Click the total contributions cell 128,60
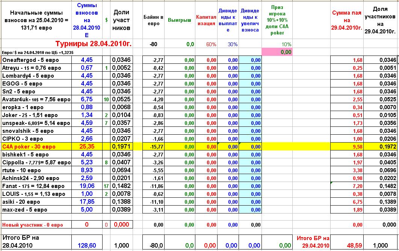The height and width of the screenshot is (251, 399). [87, 245]
